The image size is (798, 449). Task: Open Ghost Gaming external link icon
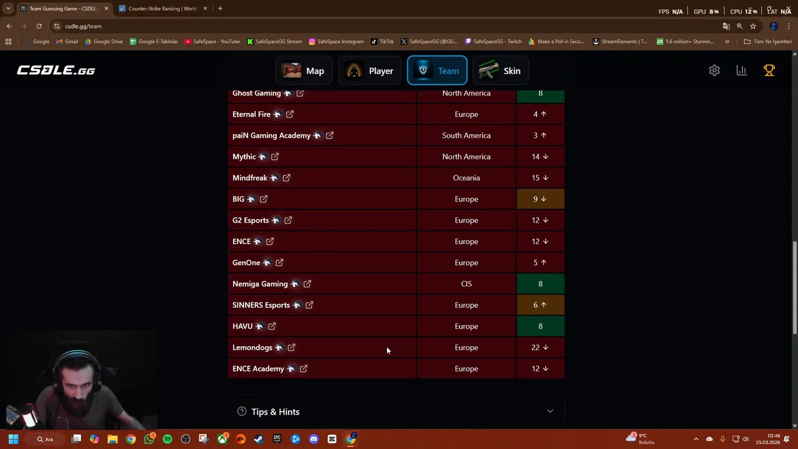click(300, 93)
